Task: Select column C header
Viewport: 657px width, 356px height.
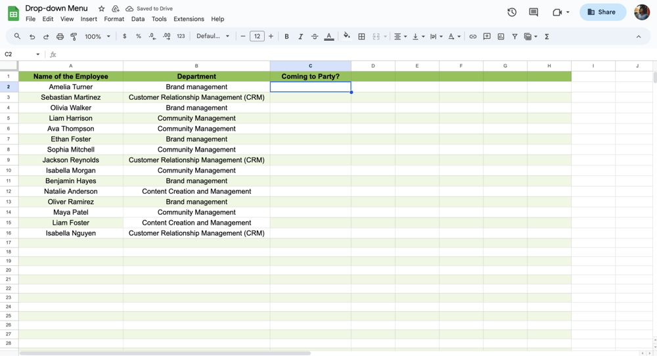Action: pyautogui.click(x=311, y=66)
